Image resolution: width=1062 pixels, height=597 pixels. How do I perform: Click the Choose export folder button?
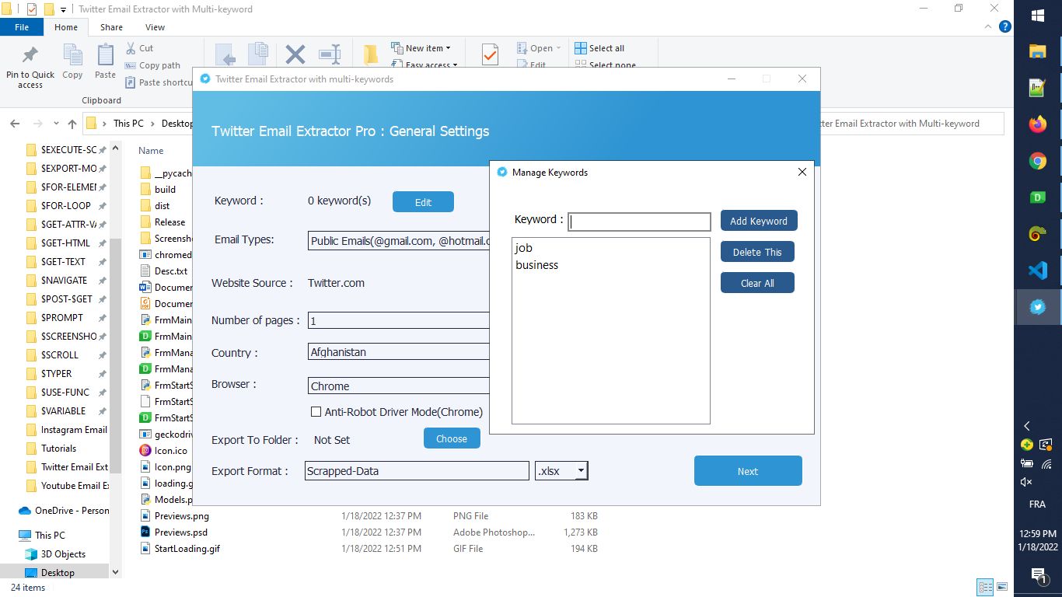[452, 438]
